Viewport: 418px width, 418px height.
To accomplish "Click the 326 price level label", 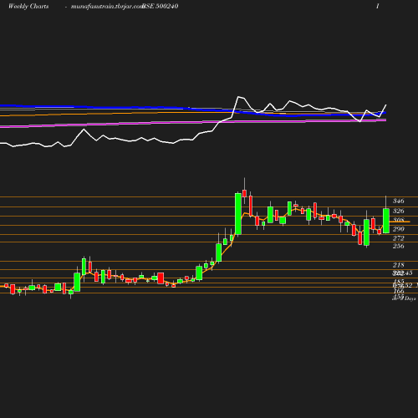I will pyautogui.click(x=399, y=211).
